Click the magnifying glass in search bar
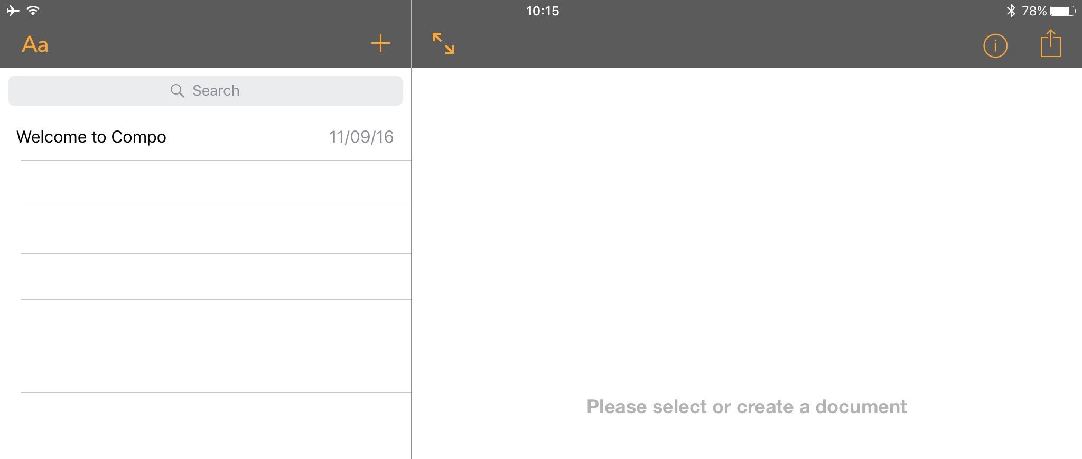This screenshot has height=459, width=1082. click(177, 91)
